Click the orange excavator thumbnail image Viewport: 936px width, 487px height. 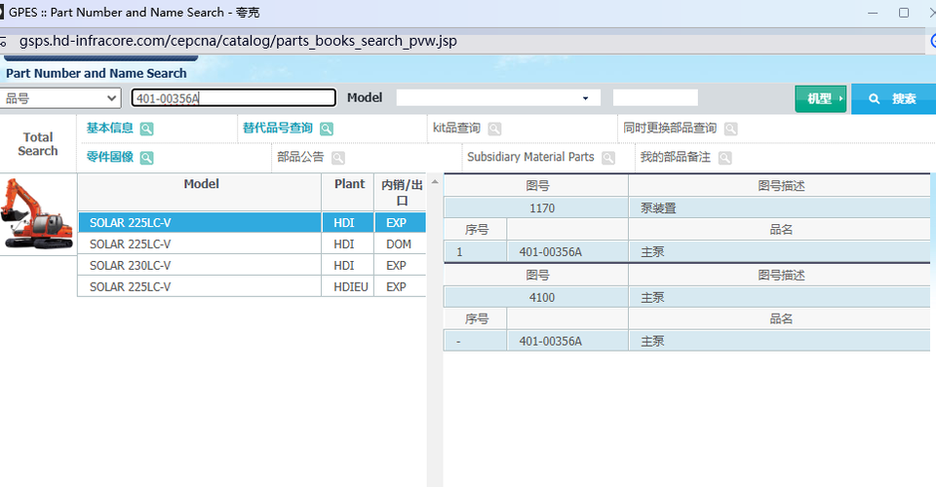click(37, 214)
